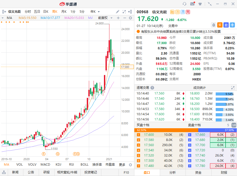
Task: Click the E event marker near 04
Action: click(x=44, y=154)
